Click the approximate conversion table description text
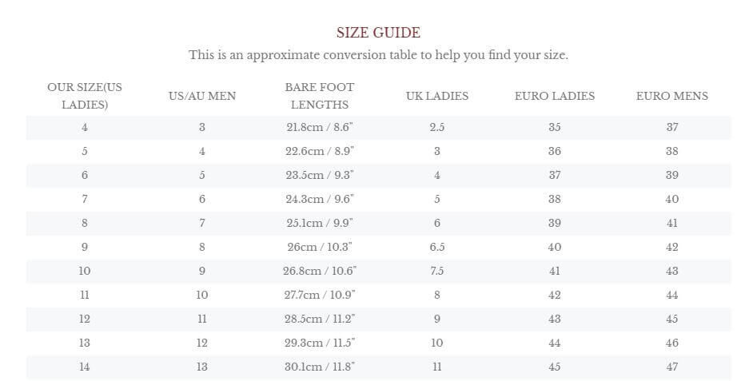Screen dimensions: 749x381 pyautogui.click(x=378, y=55)
